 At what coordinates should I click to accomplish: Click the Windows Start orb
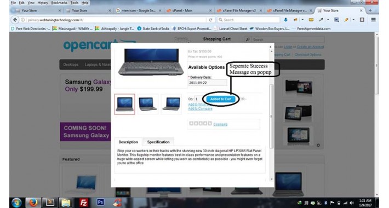16,203
